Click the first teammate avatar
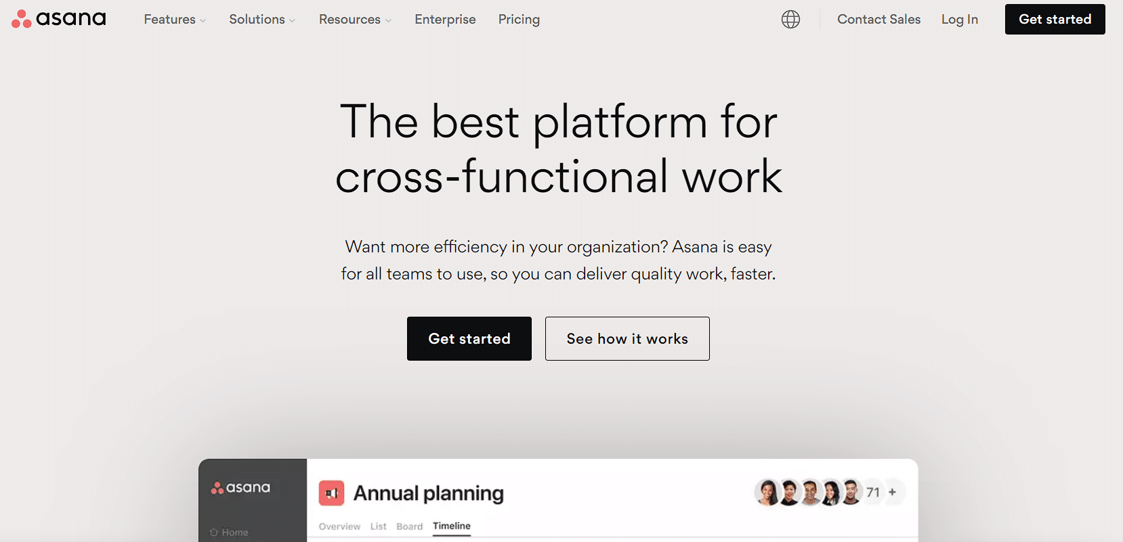 point(767,492)
